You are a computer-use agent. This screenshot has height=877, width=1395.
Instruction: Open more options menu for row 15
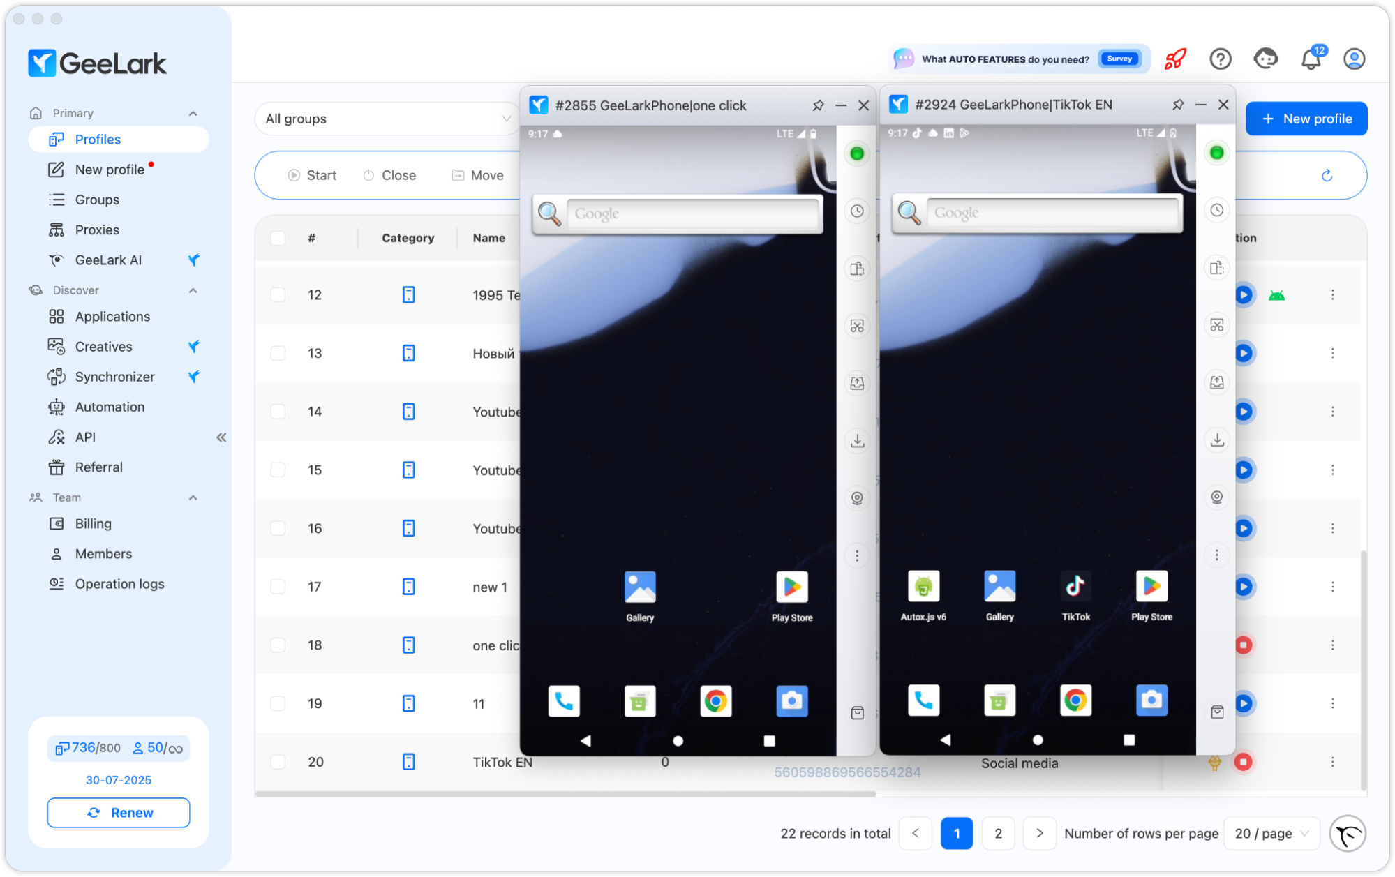(1332, 470)
